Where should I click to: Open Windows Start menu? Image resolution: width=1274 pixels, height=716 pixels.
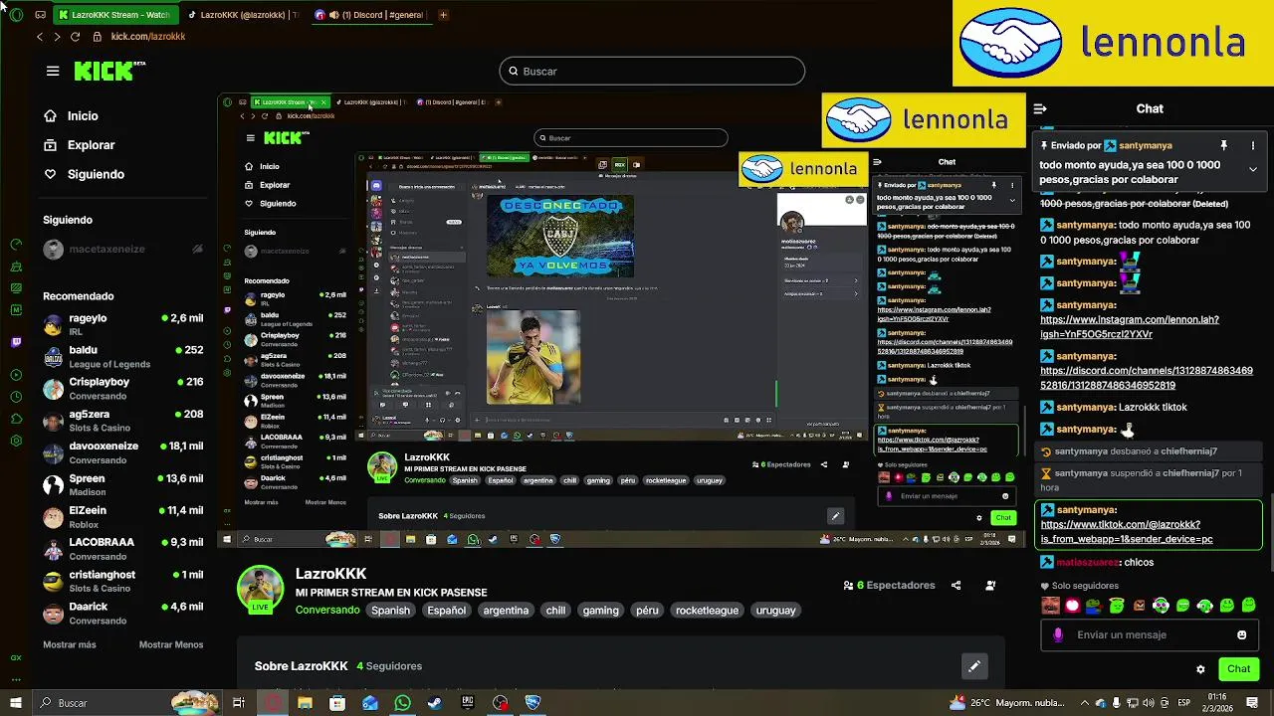tap(16, 703)
